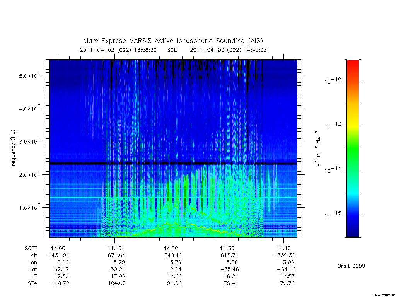396x297 pixels.
Task: Click latitude value '-35.46'
Action: 230,270
